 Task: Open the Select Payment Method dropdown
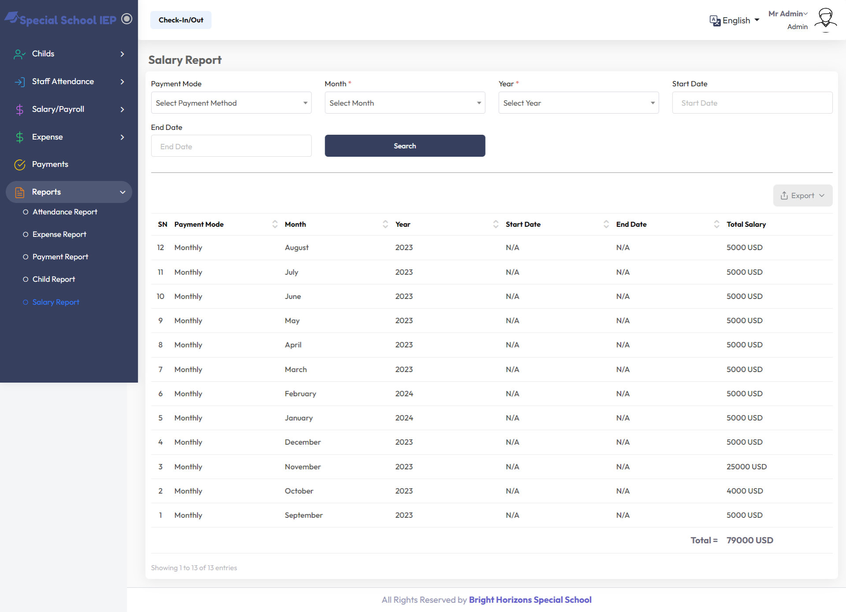tap(231, 103)
